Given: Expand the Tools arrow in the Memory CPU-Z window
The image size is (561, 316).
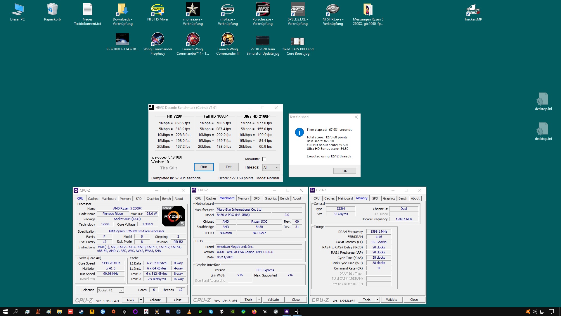Looking at the screenshot, I should [377, 300].
